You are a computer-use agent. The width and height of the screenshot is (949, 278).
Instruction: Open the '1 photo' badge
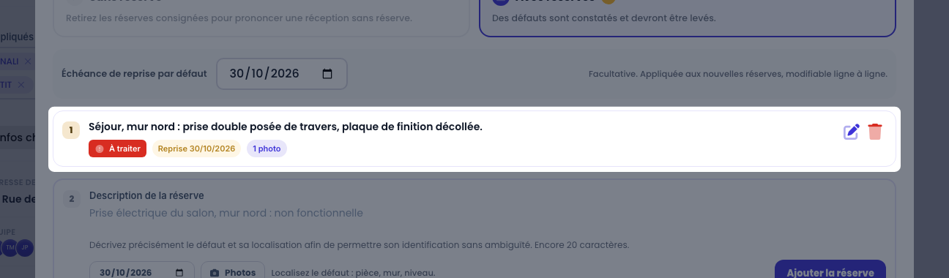[267, 149]
